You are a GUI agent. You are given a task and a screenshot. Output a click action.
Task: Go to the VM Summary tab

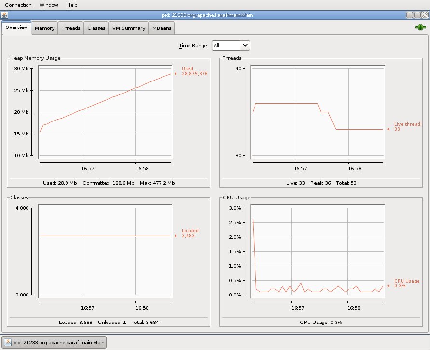tap(128, 28)
